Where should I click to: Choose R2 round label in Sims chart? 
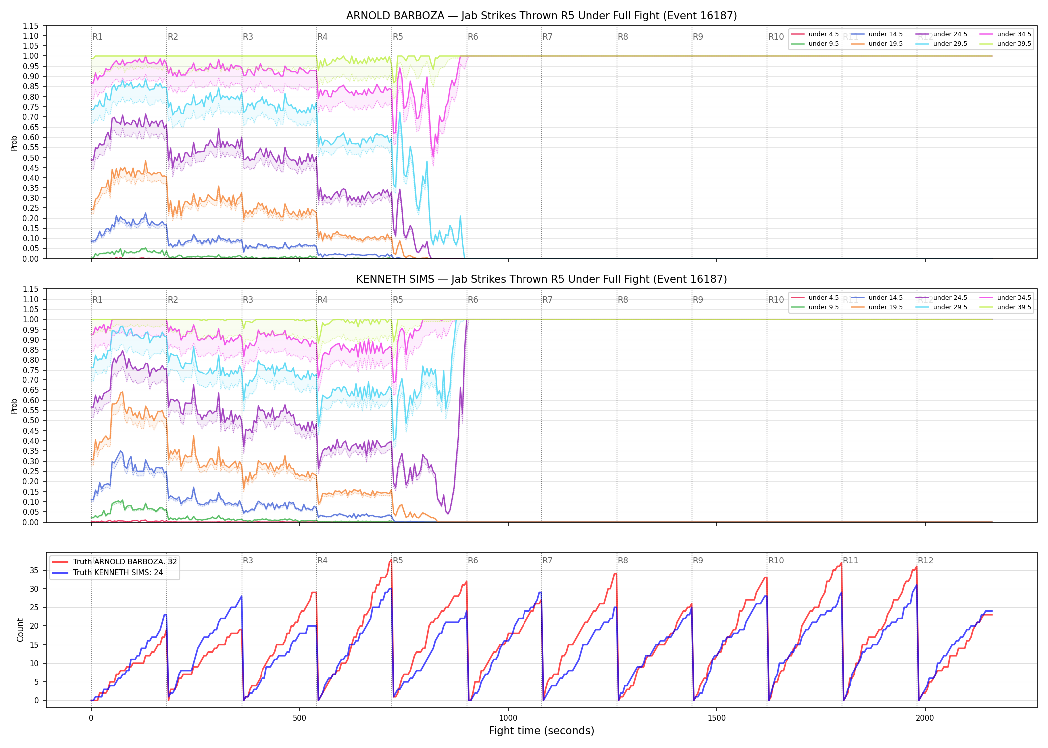(173, 300)
